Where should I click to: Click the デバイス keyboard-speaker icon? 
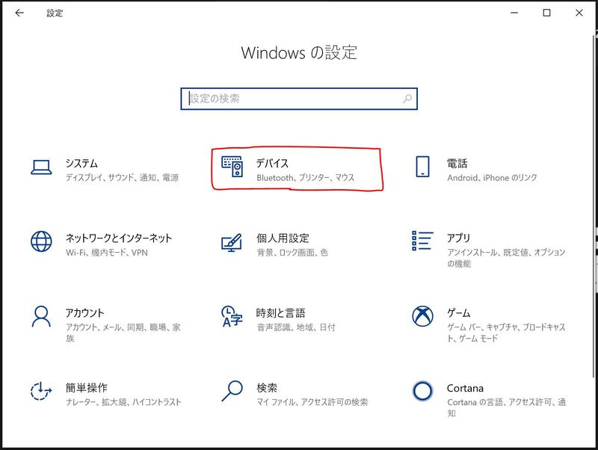(x=232, y=167)
